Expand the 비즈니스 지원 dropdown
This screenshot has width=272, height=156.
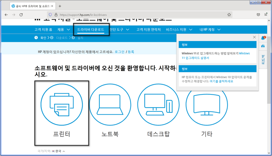[x=179, y=30]
